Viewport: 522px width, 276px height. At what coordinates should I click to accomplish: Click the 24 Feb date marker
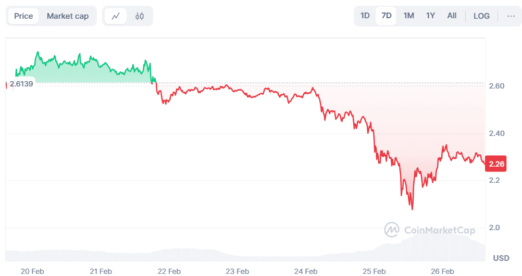coord(305,271)
